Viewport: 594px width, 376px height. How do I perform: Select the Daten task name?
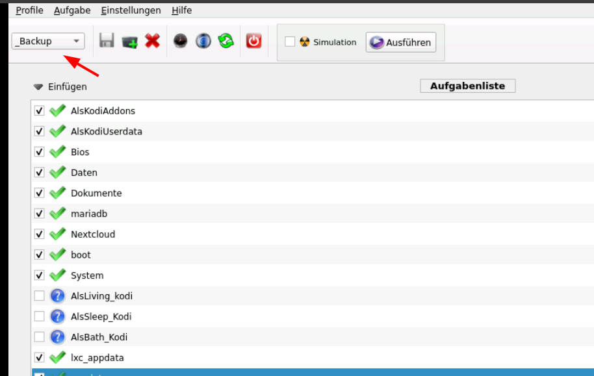pos(84,173)
